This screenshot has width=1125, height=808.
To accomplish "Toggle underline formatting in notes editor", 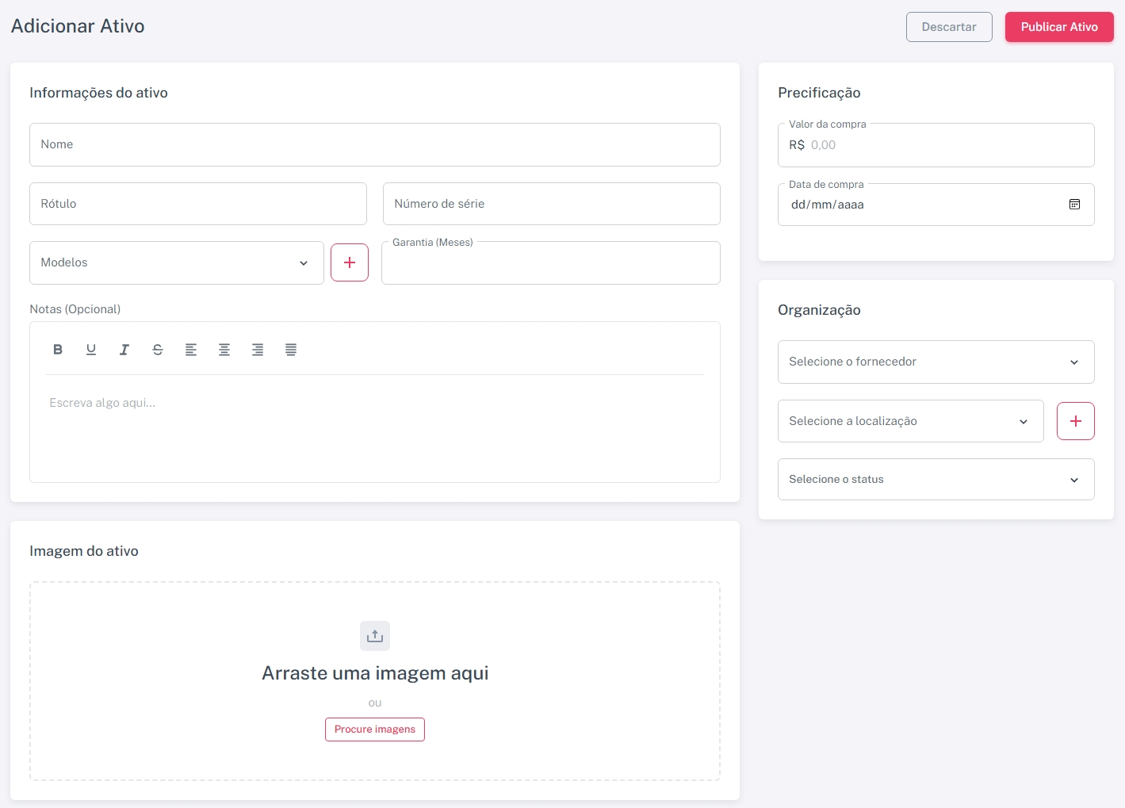I will coord(91,350).
